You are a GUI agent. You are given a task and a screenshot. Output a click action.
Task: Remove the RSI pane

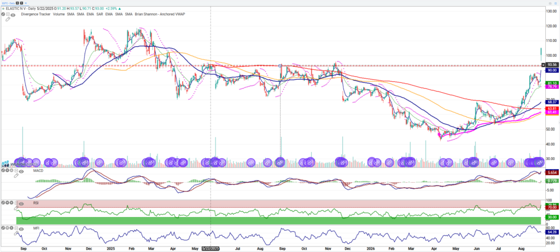(x=3, y=202)
